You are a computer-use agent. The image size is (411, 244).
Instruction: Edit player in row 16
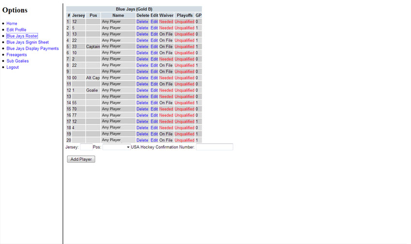(154, 115)
